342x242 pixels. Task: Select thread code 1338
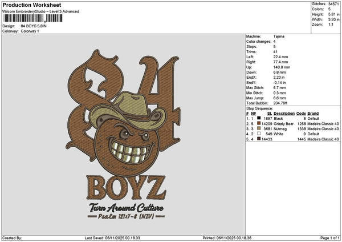point(302,129)
